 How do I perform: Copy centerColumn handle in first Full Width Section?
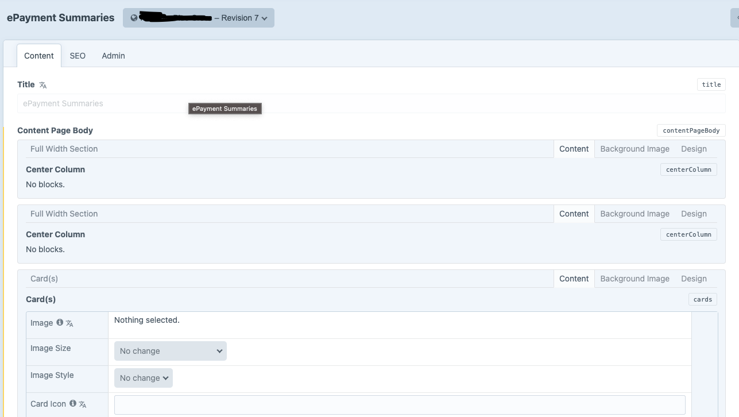688,169
